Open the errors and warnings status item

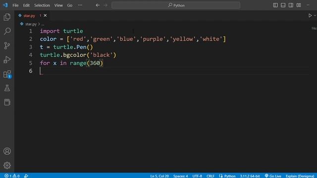pos(12,176)
